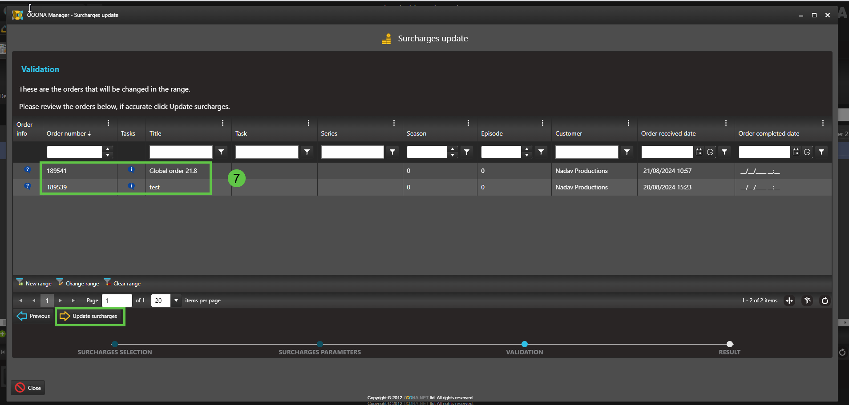The width and height of the screenshot is (849, 405).
Task: Go back with the Previous button
Action: pos(34,316)
